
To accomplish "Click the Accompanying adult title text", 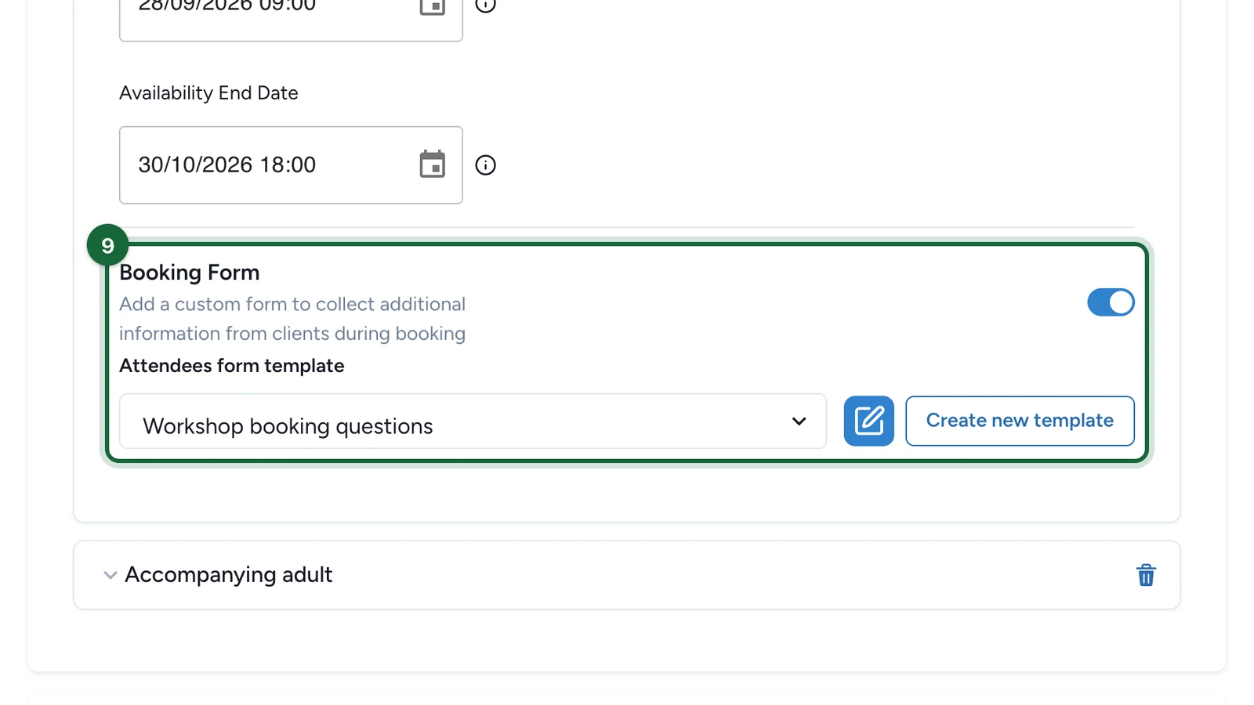I will point(229,575).
